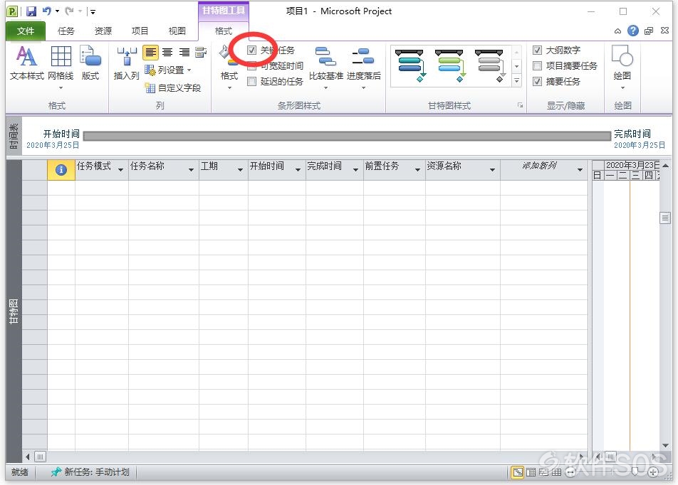Click the Save icon in quick access toolbar

[31, 11]
